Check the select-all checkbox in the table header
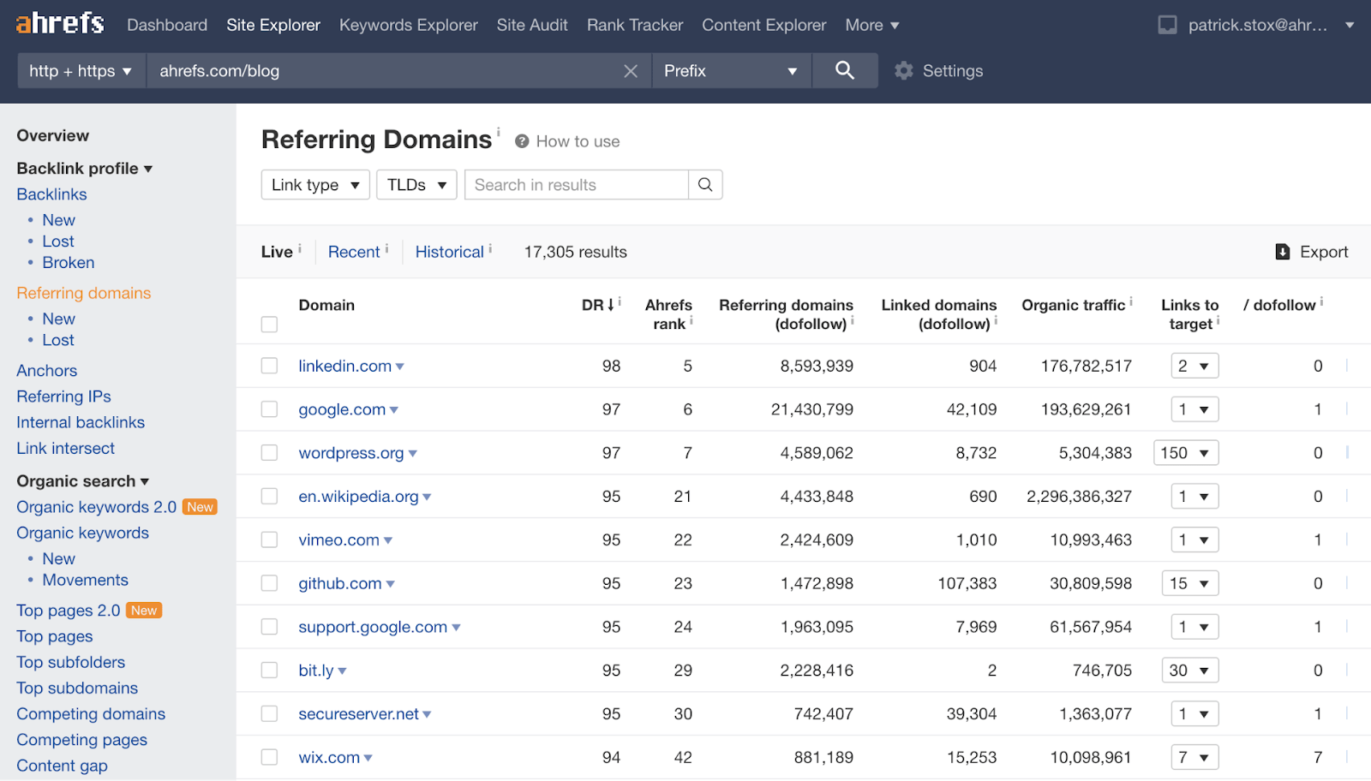 coord(269,325)
